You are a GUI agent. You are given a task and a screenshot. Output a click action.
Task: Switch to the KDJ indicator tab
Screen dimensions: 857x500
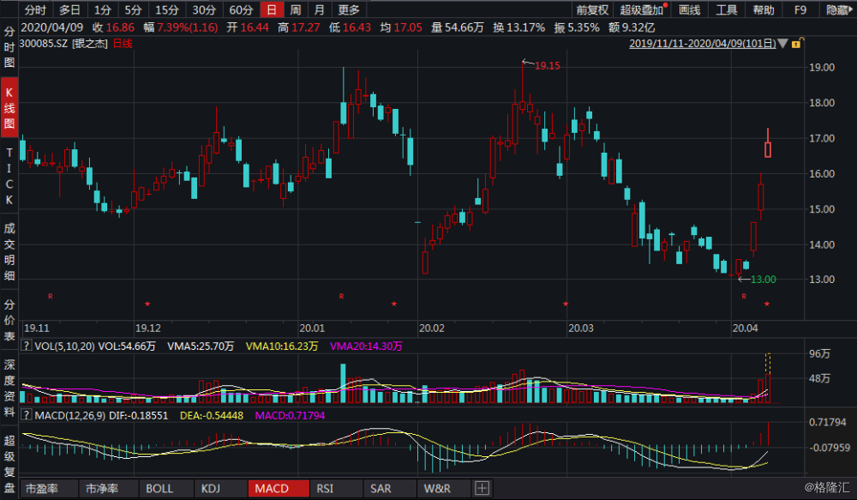point(210,489)
